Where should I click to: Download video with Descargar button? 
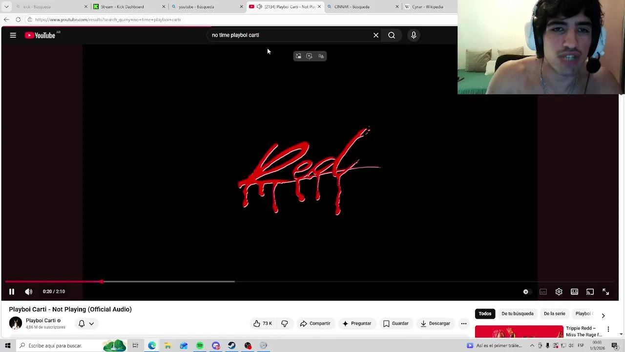[435, 324]
